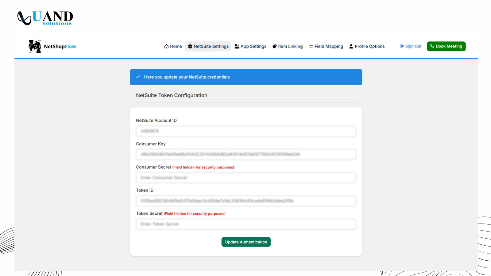Focus the NetSuite Account ID field
This screenshot has height=276, width=491.
pos(246,131)
